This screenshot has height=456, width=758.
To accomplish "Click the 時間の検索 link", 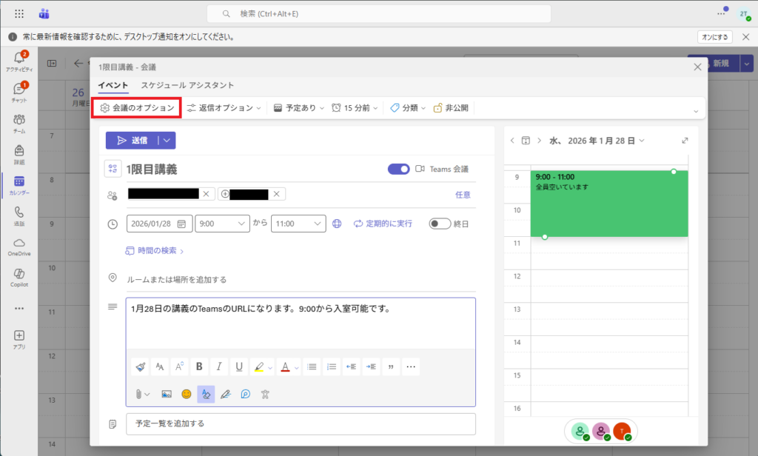I will pyautogui.click(x=155, y=251).
